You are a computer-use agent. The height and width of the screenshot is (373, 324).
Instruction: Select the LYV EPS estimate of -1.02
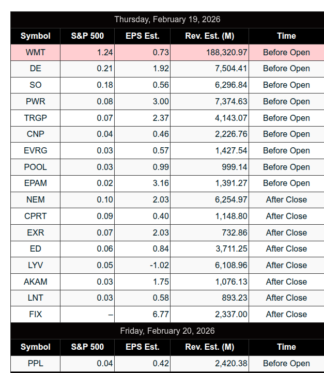[158, 265]
